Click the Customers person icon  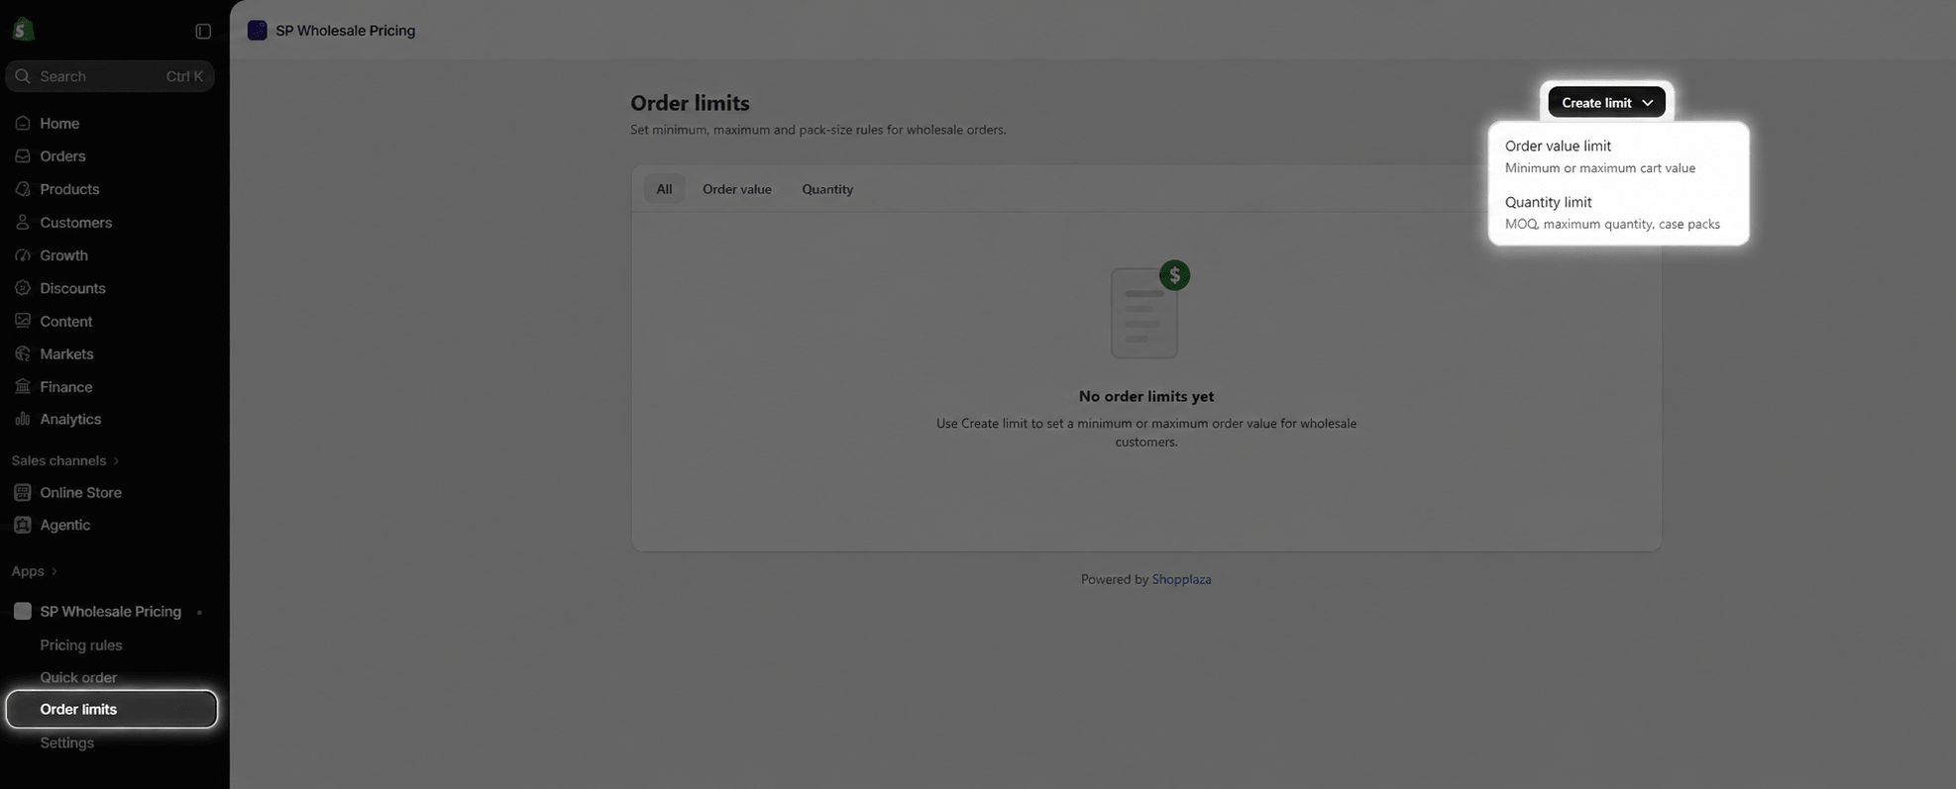[x=23, y=223]
